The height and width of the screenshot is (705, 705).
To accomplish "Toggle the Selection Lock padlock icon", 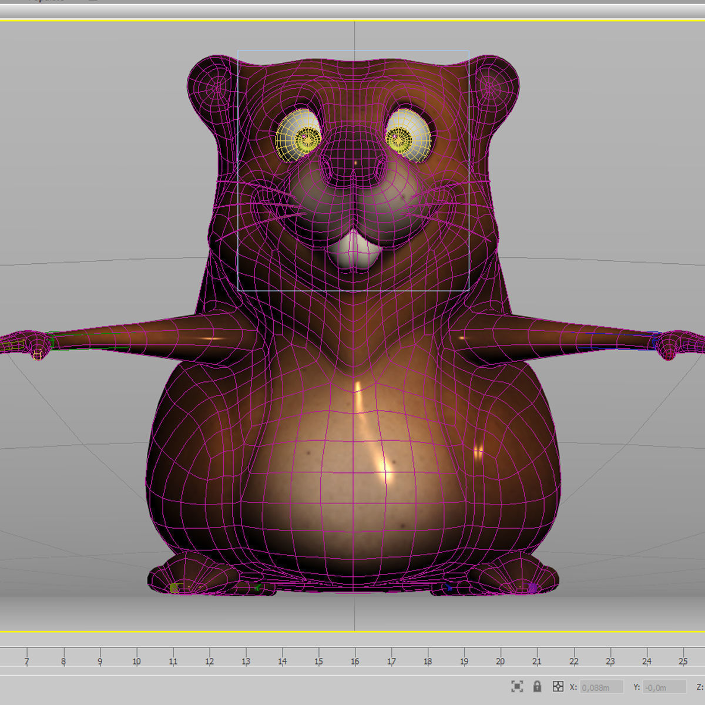I will (537, 686).
